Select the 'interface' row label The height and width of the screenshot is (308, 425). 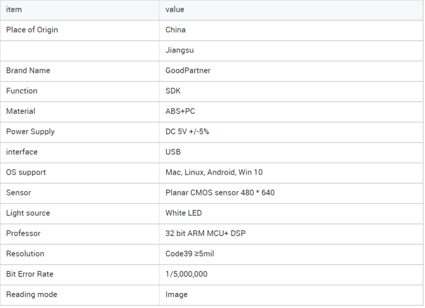click(22, 152)
